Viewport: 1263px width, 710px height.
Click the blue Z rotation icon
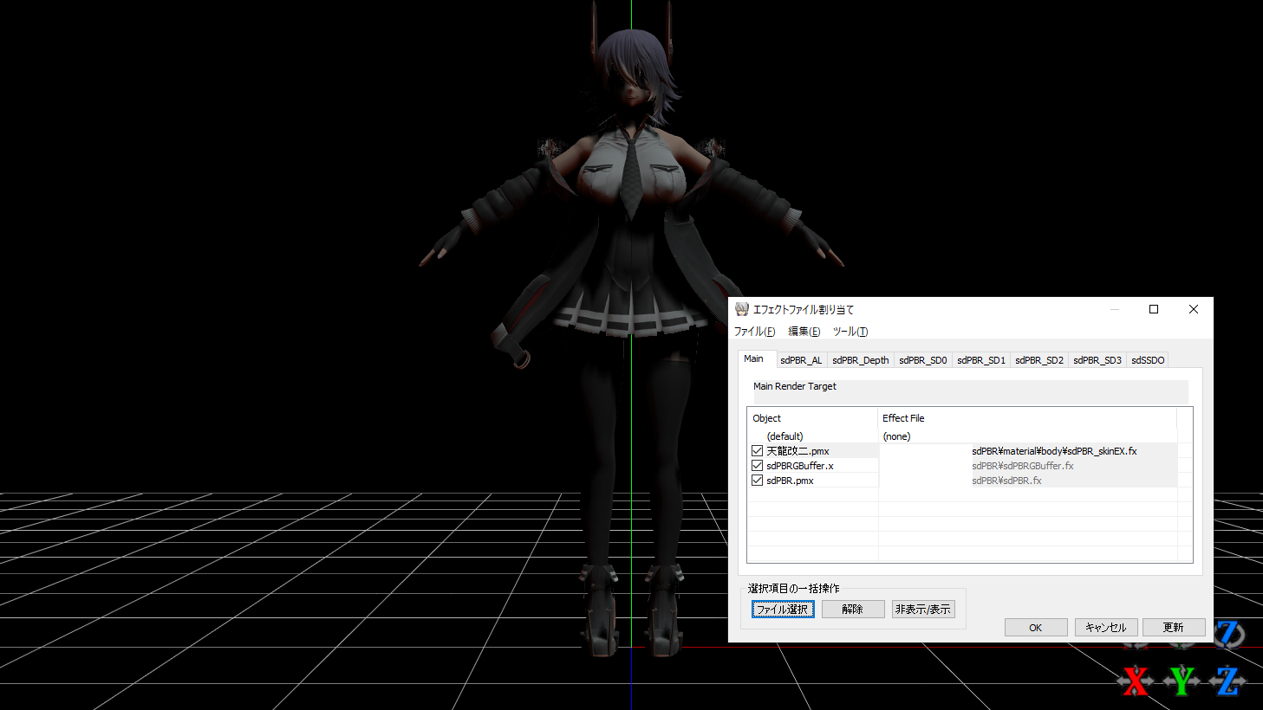pyautogui.click(x=1228, y=635)
